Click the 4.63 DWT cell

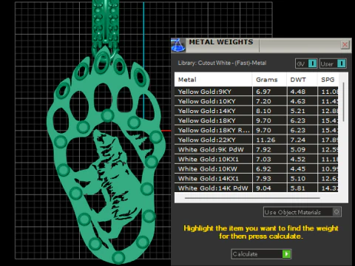[x=302, y=101]
